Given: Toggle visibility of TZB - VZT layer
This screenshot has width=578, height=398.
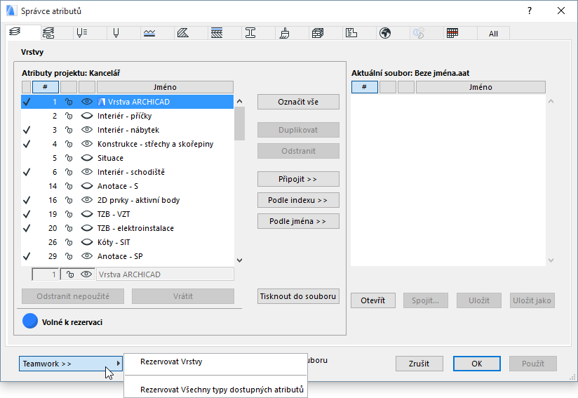Looking at the screenshot, I should tap(87, 214).
